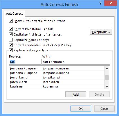119x116 pixels.
Task: Confirm with the OK button
Action: (81, 109)
